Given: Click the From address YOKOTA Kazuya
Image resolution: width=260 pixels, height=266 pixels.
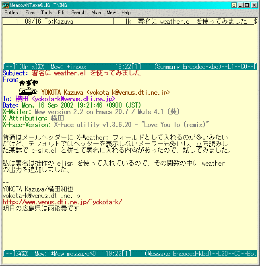Looking at the screenshot, I should (106, 92).
